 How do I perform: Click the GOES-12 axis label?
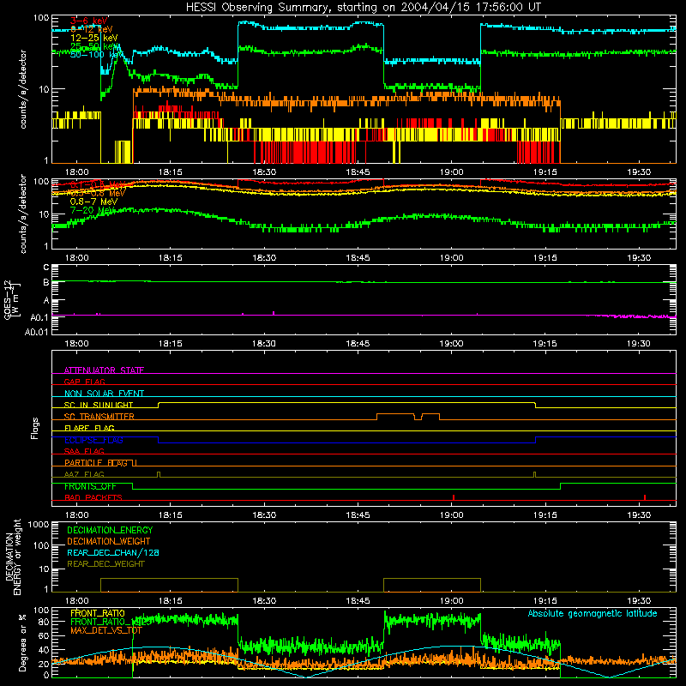point(12,299)
